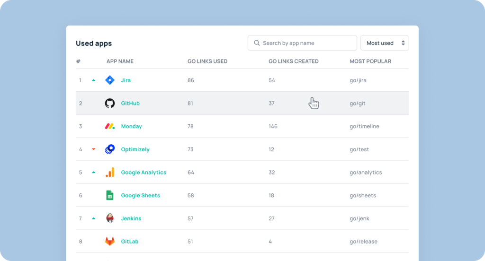The width and height of the screenshot is (485, 261).
Task: Open the Most used sort dropdown
Action: click(385, 43)
